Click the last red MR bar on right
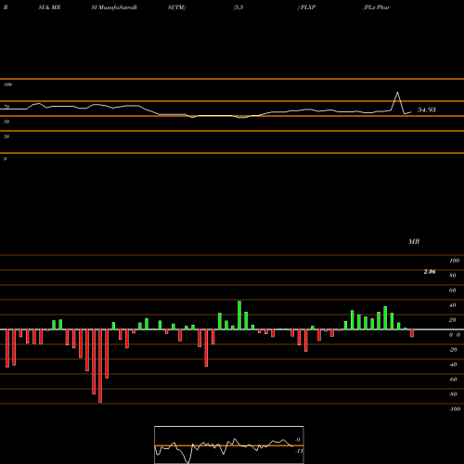This screenshot has height=464, width=464. [x=412, y=333]
